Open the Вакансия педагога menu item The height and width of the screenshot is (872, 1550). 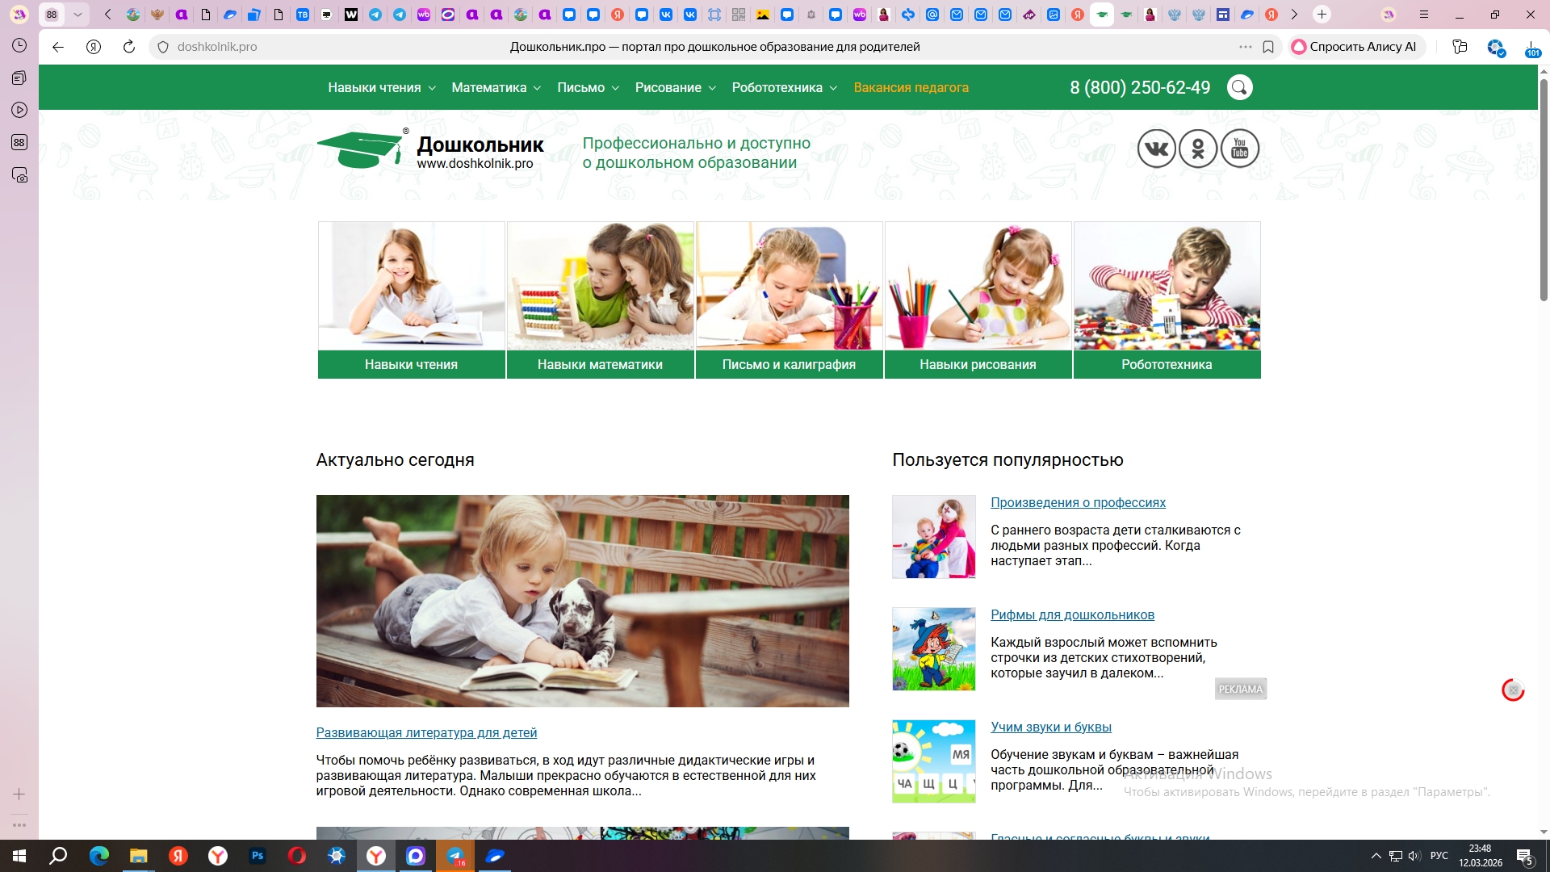point(911,87)
